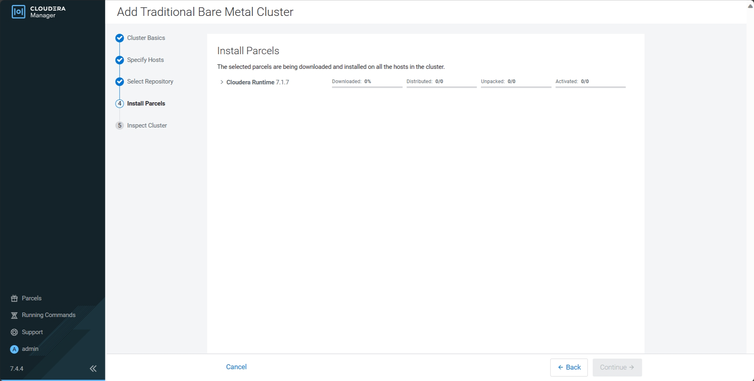The height and width of the screenshot is (381, 754).
Task: Collapse the sidebar with double chevron icon
Action: [x=93, y=369]
